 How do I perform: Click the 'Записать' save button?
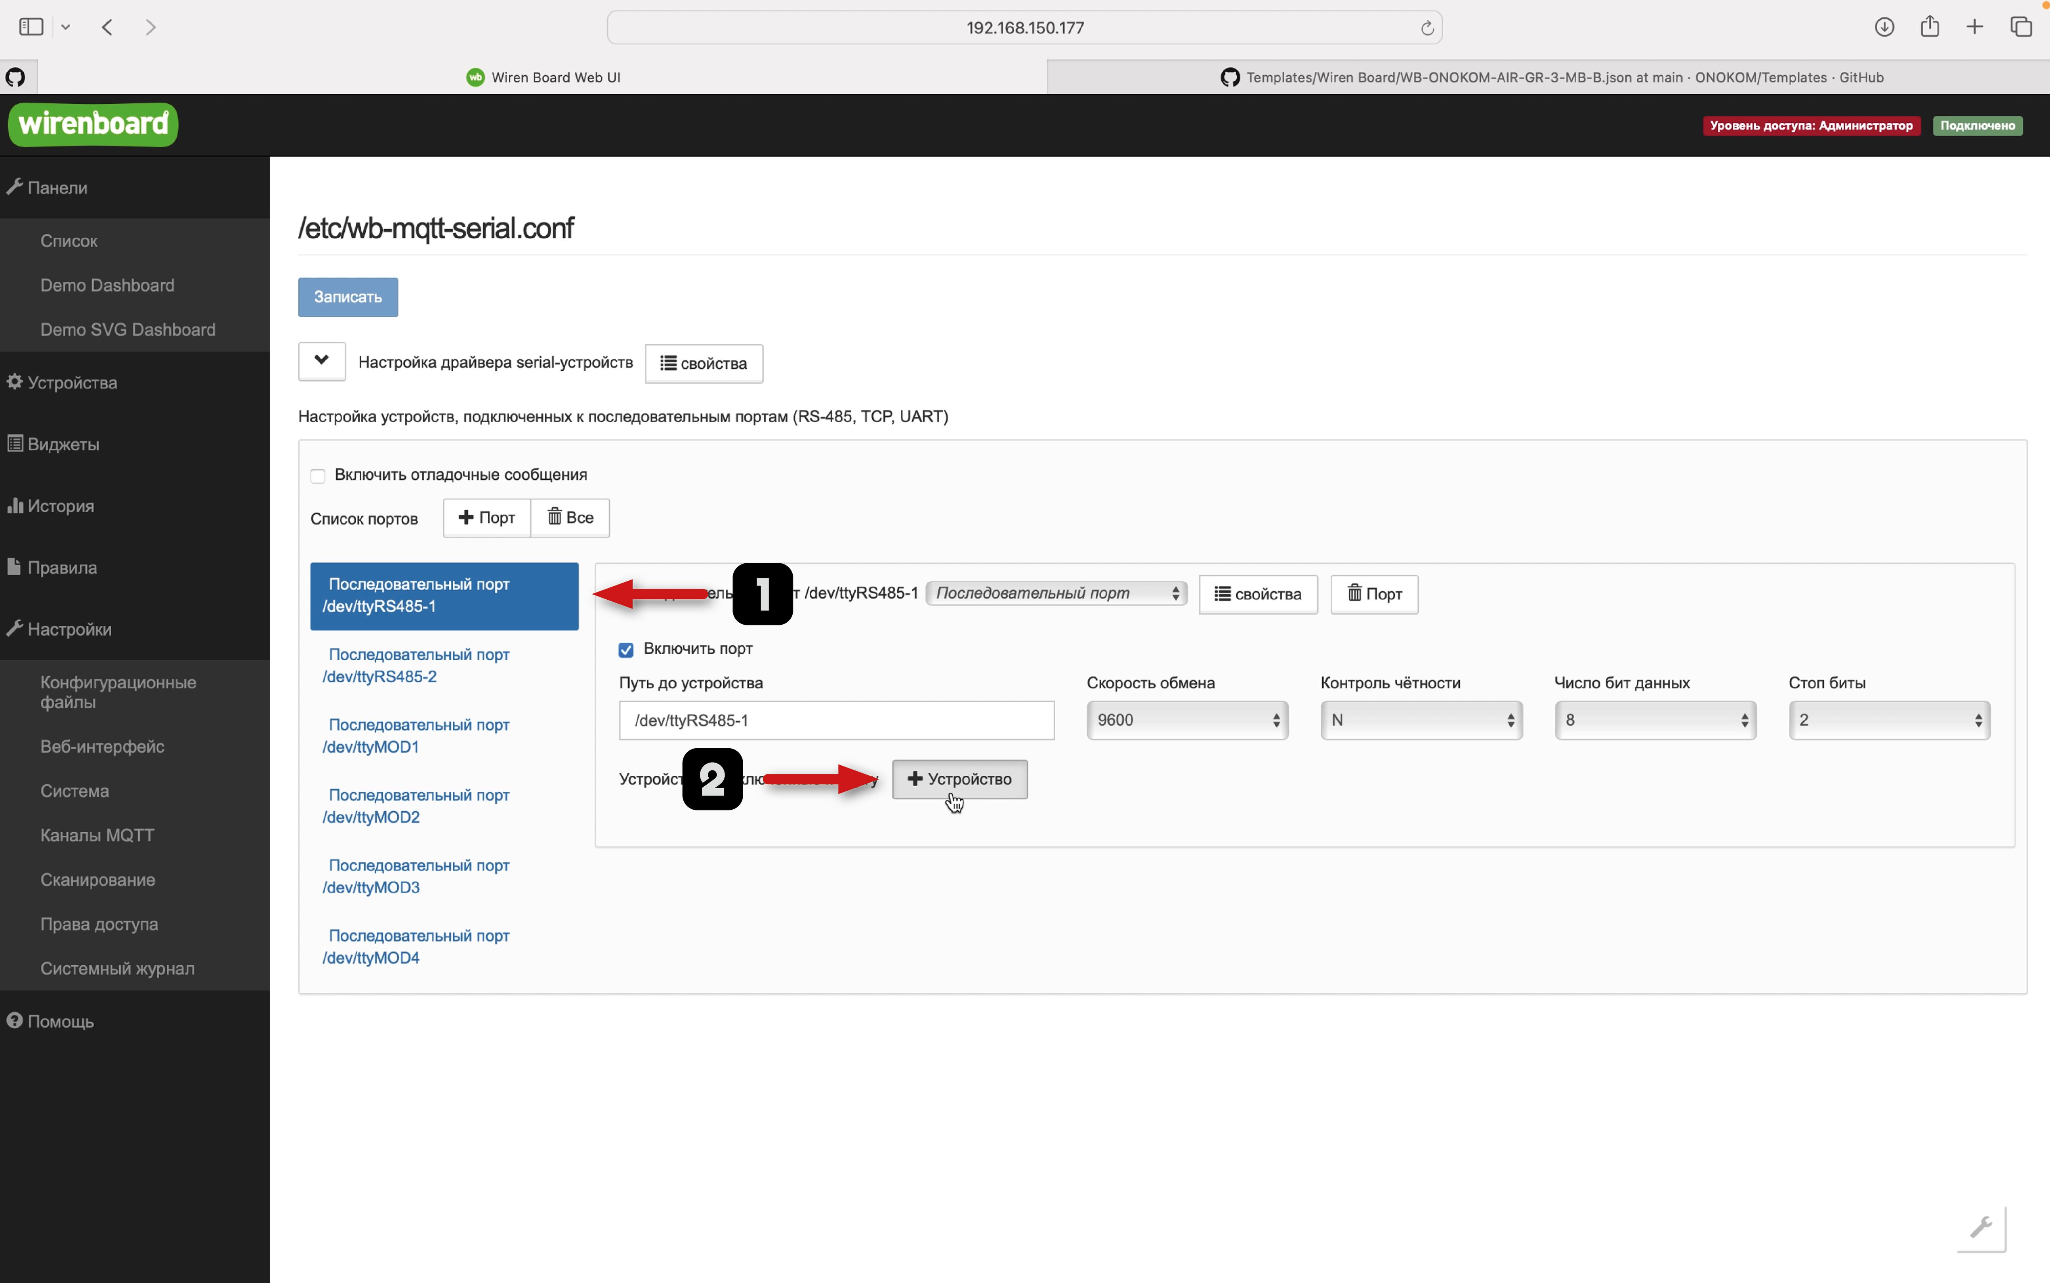348,297
